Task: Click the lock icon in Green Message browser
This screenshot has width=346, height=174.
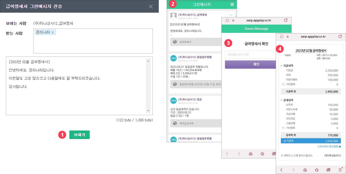Action: click(233, 20)
